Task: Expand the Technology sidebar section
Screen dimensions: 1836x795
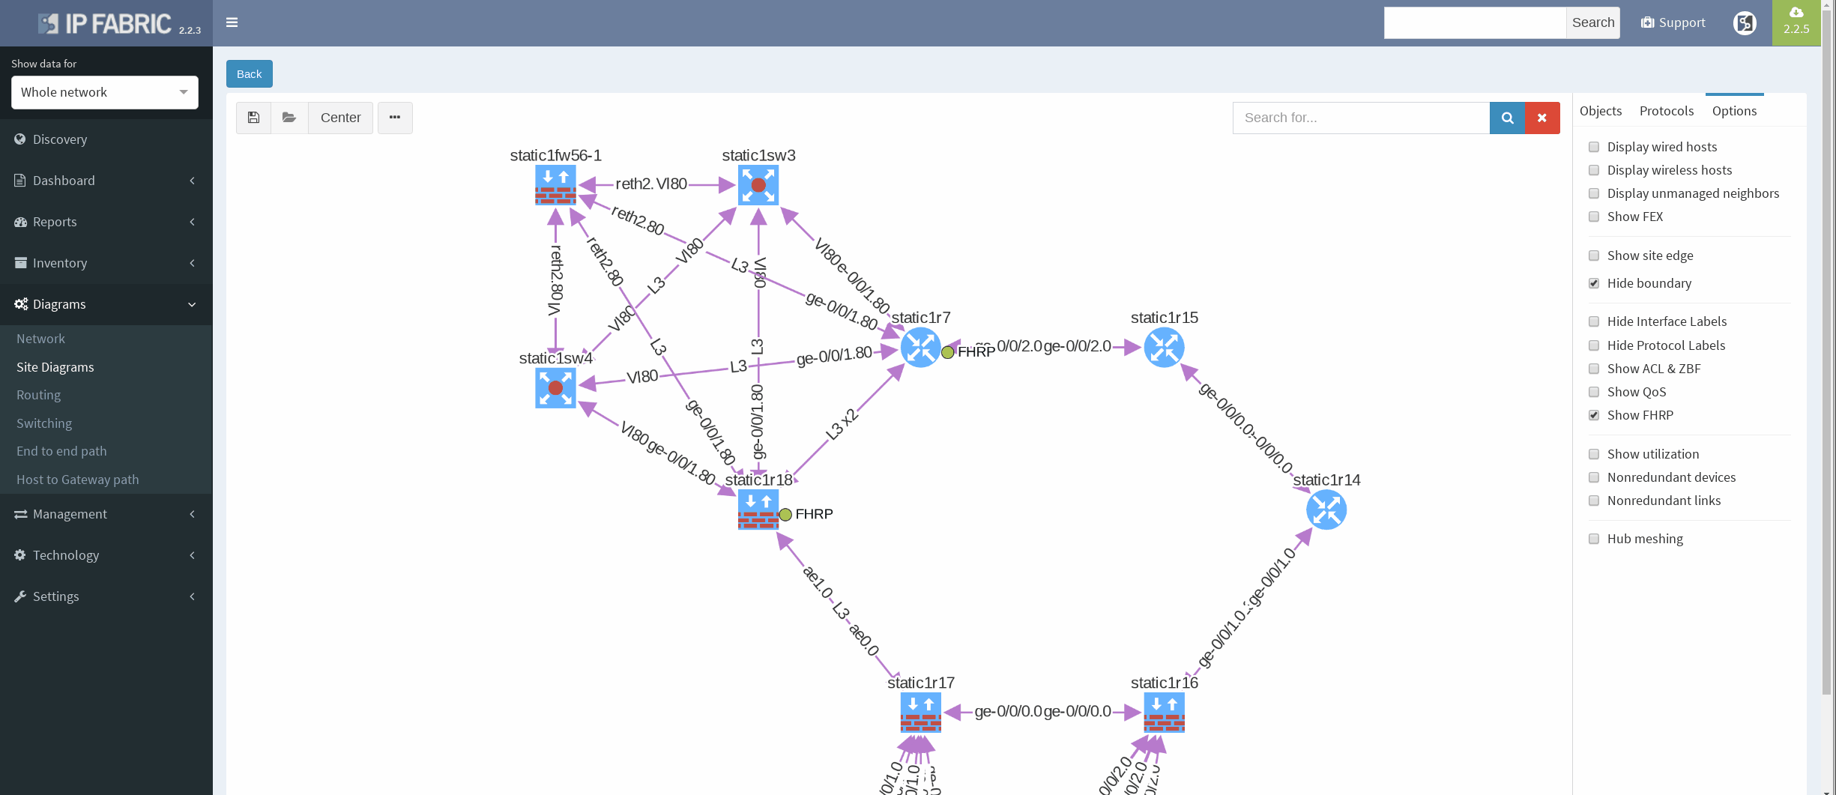Action: click(105, 555)
